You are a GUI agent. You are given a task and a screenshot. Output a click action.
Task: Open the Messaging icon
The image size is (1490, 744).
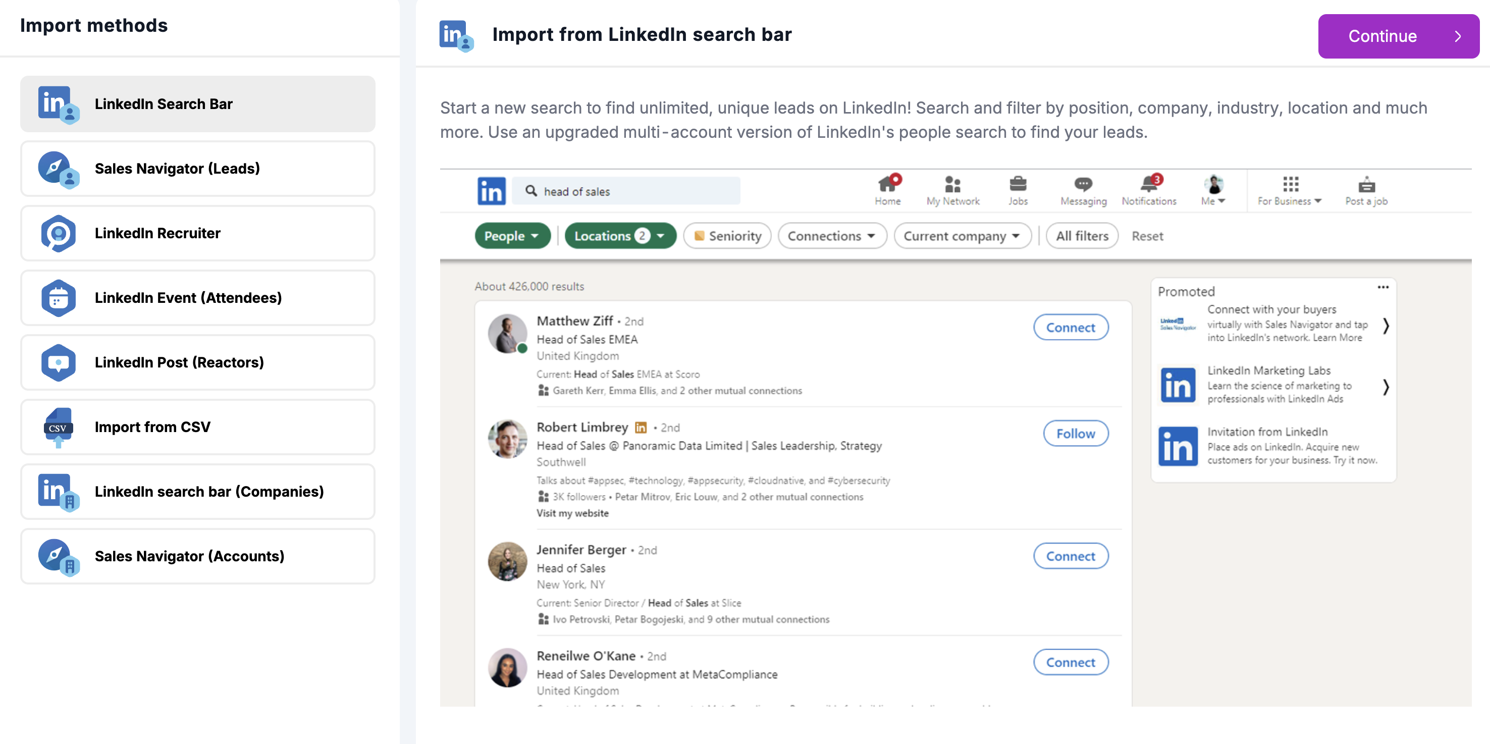click(x=1083, y=185)
